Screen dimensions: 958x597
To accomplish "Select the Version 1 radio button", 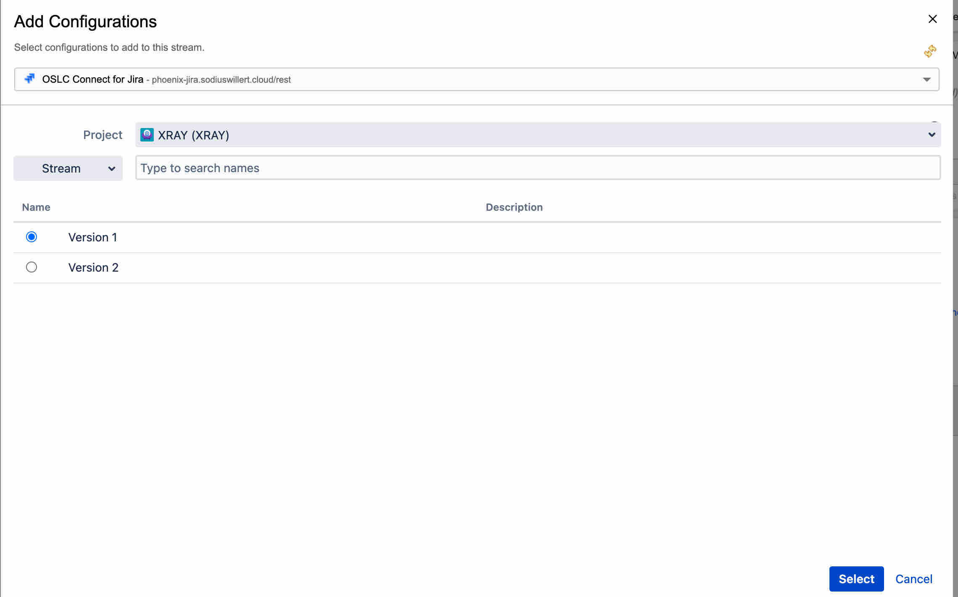I will pos(32,237).
